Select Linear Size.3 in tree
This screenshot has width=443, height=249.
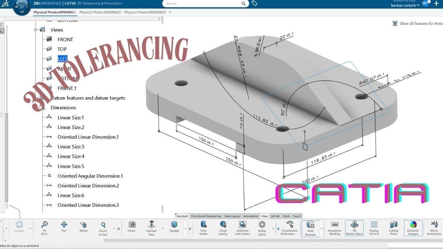[x=71, y=147]
